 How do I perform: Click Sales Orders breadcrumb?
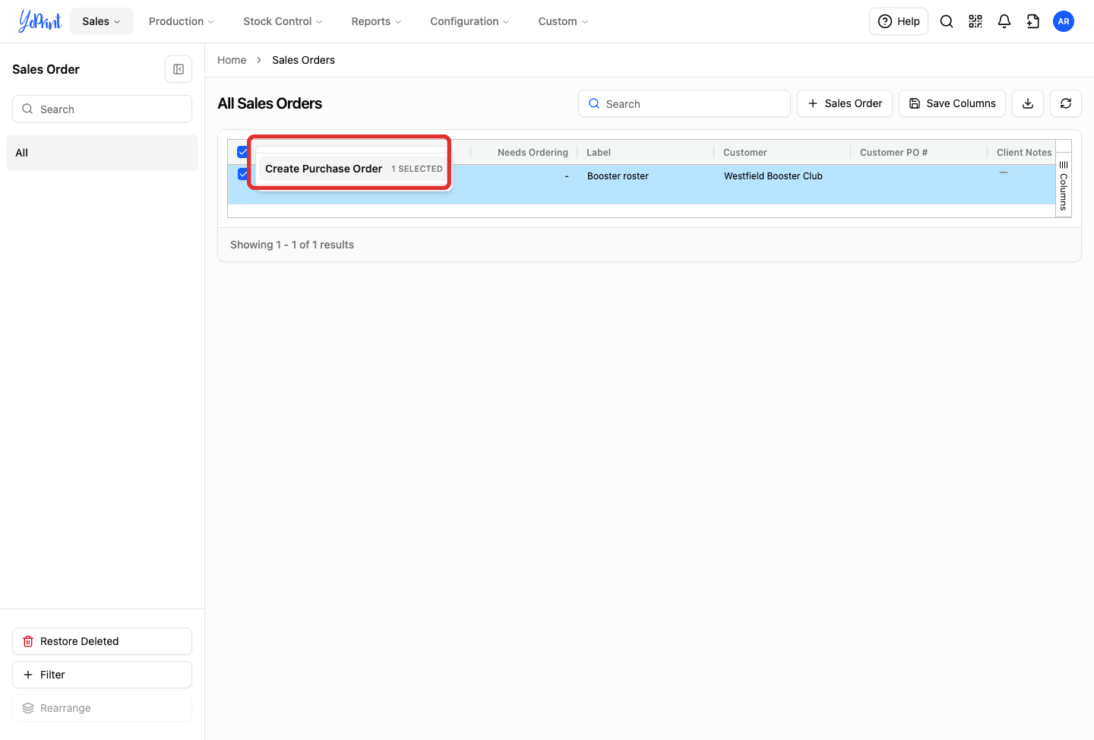(303, 60)
